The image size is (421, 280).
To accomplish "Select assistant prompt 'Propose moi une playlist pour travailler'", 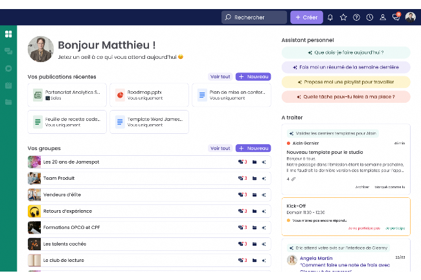I will [346, 82].
